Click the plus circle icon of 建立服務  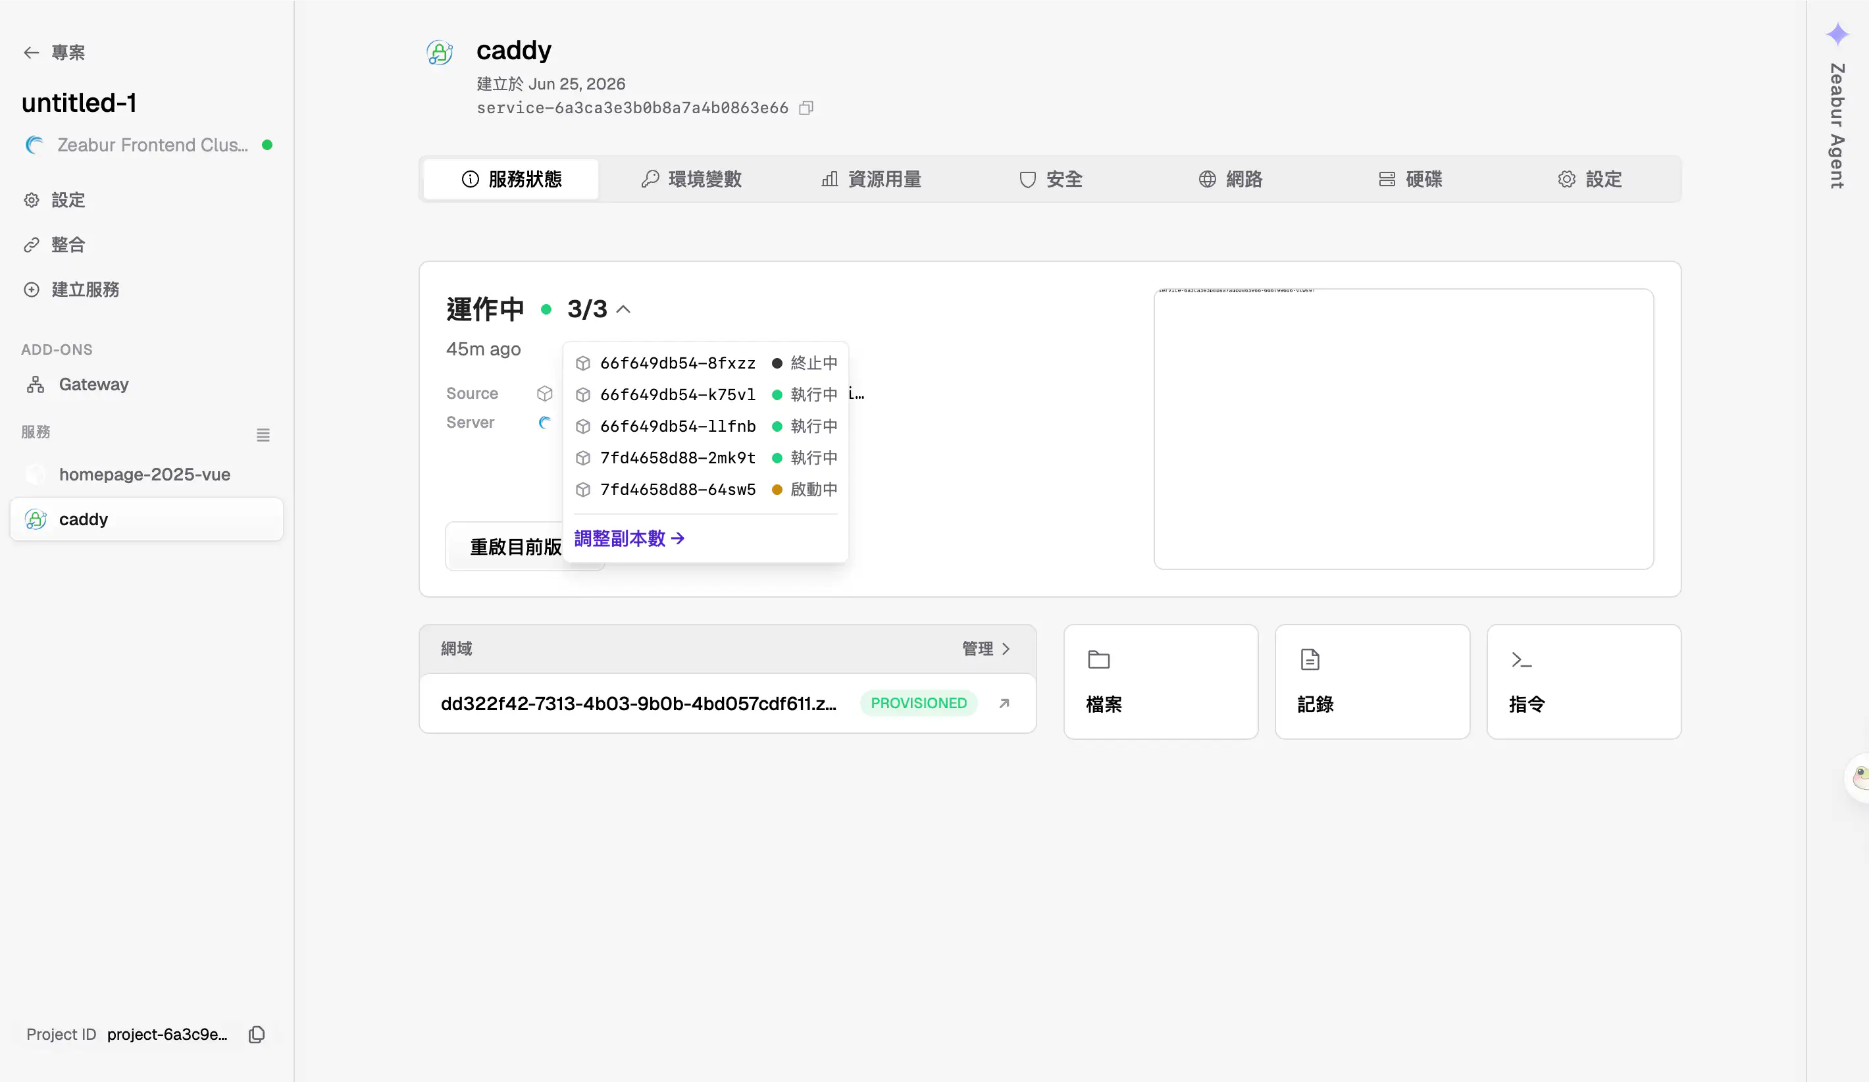click(31, 289)
